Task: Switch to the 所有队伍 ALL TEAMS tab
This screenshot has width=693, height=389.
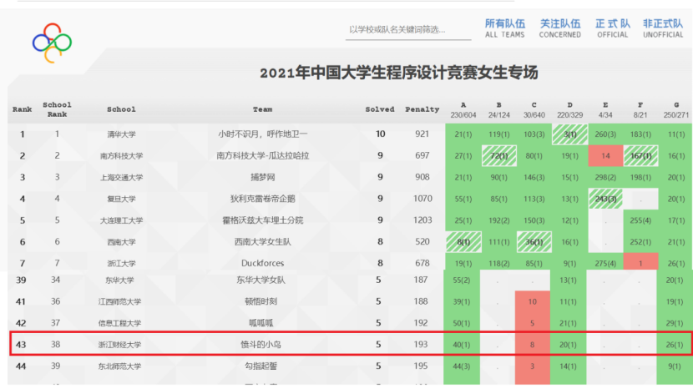Action: pyautogui.click(x=505, y=28)
